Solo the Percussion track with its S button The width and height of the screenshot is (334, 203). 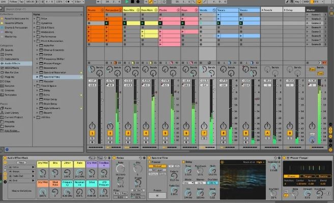click(110, 138)
